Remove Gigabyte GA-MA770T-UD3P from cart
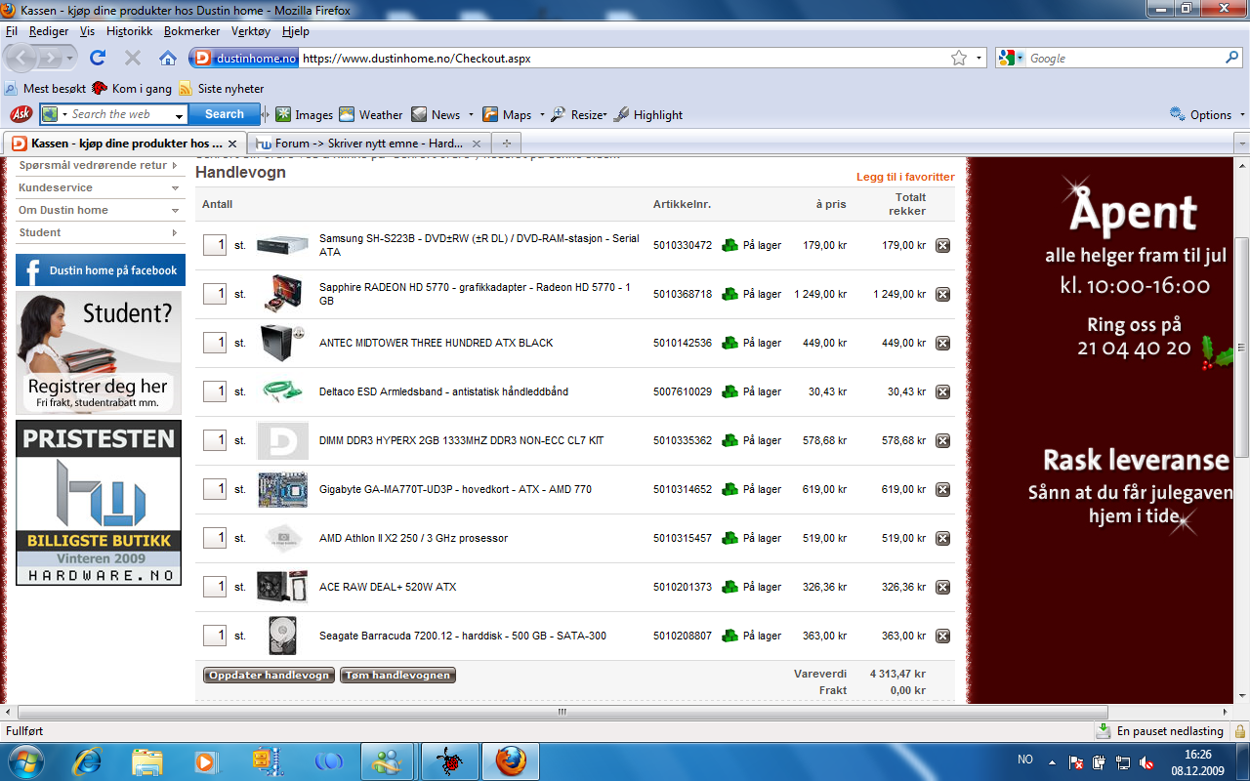Viewport: 1250px width, 781px height. [x=942, y=489]
